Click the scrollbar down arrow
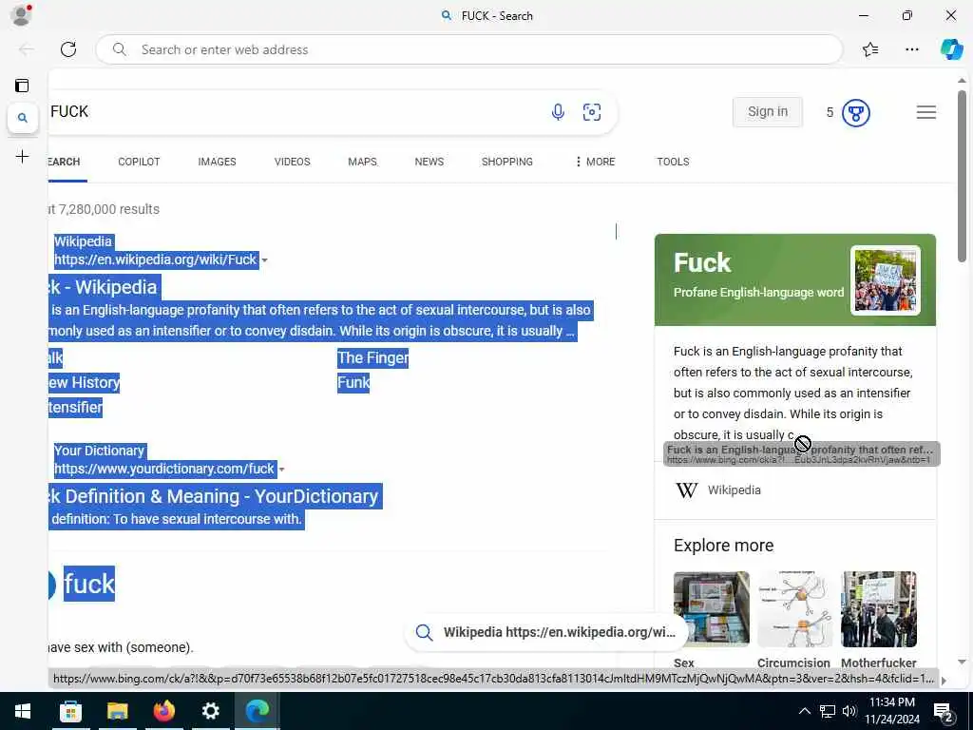 point(962,662)
